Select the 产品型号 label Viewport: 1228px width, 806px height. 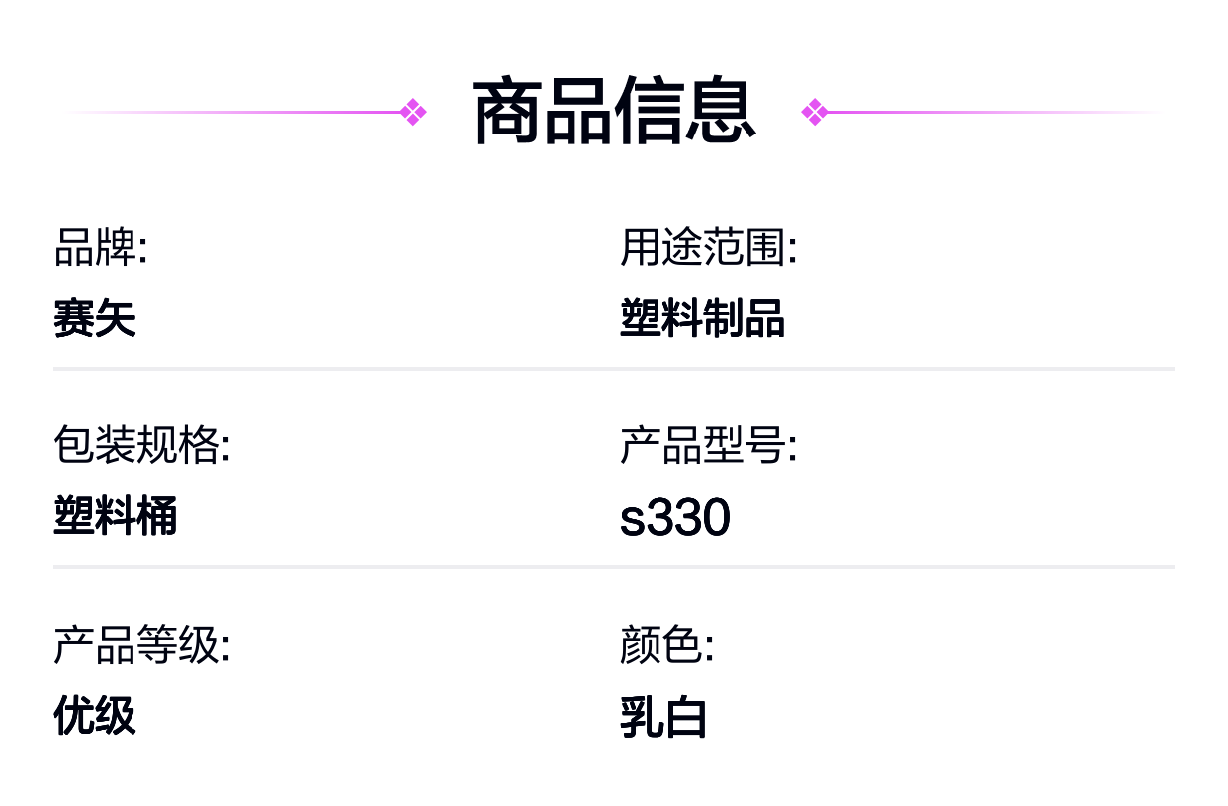pyautogui.click(x=708, y=446)
